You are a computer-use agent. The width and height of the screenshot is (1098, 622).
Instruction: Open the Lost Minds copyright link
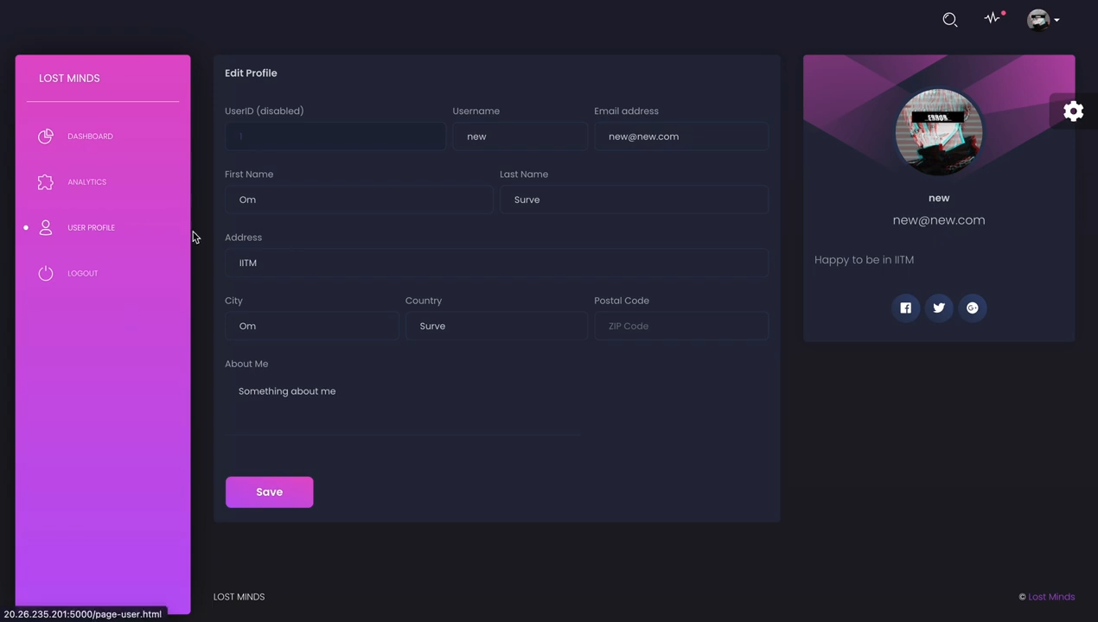(1051, 596)
